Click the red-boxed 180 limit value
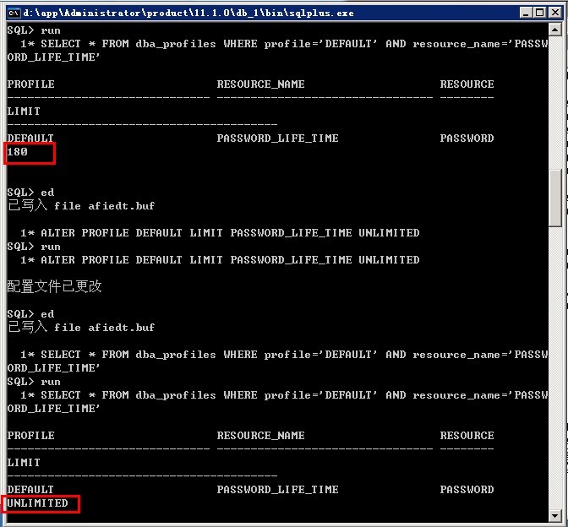568x527 pixels. point(19,152)
